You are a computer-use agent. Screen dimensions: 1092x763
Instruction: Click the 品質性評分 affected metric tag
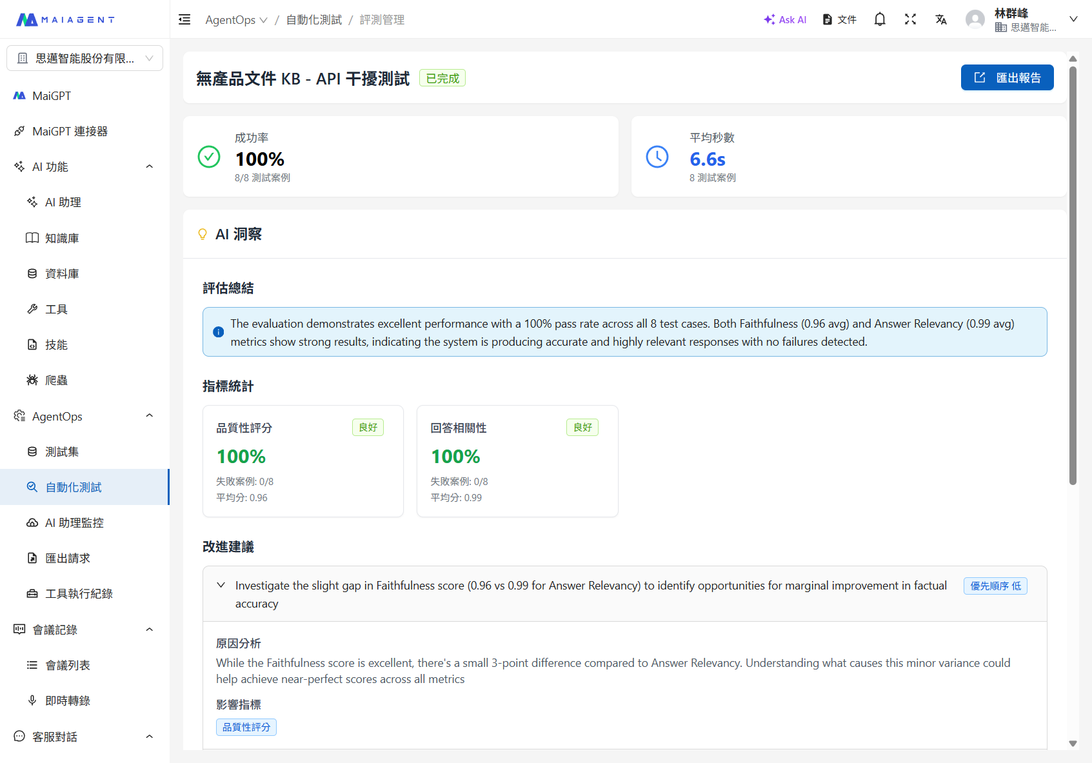pyautogui.click(x=246, y=728)
